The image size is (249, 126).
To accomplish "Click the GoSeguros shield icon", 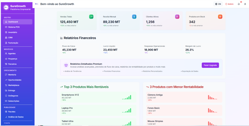I will 6,96.
